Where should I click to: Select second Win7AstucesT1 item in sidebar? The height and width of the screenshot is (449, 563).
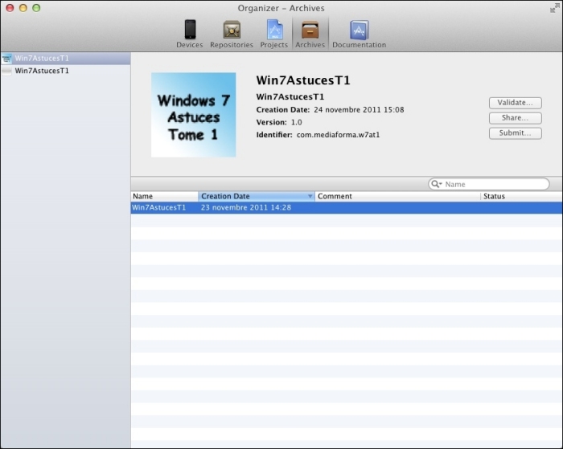42,71
